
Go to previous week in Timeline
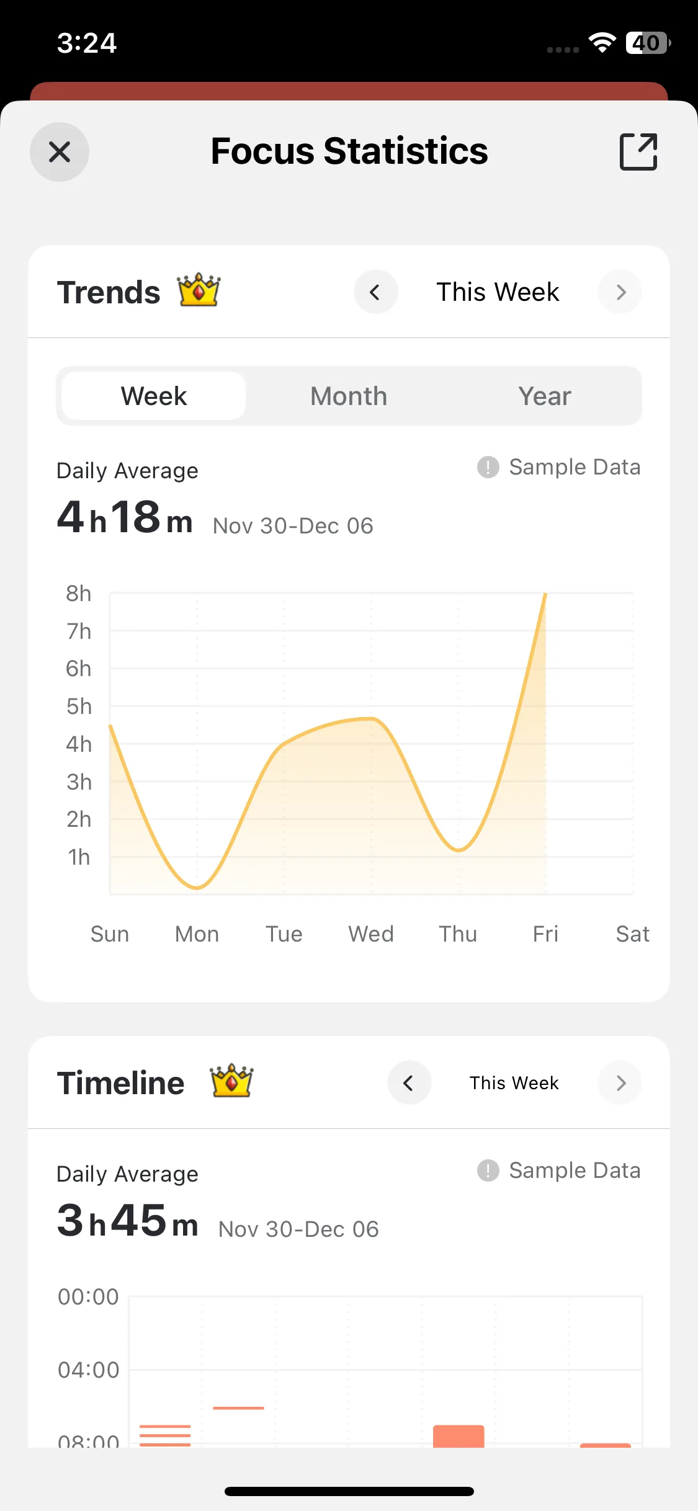pos(409,1083)
